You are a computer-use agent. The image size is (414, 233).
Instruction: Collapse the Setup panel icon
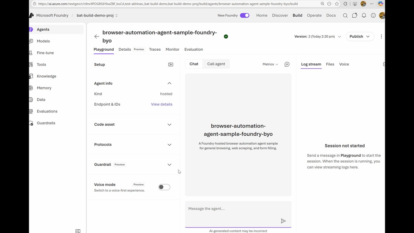click(x=171, y=65)
